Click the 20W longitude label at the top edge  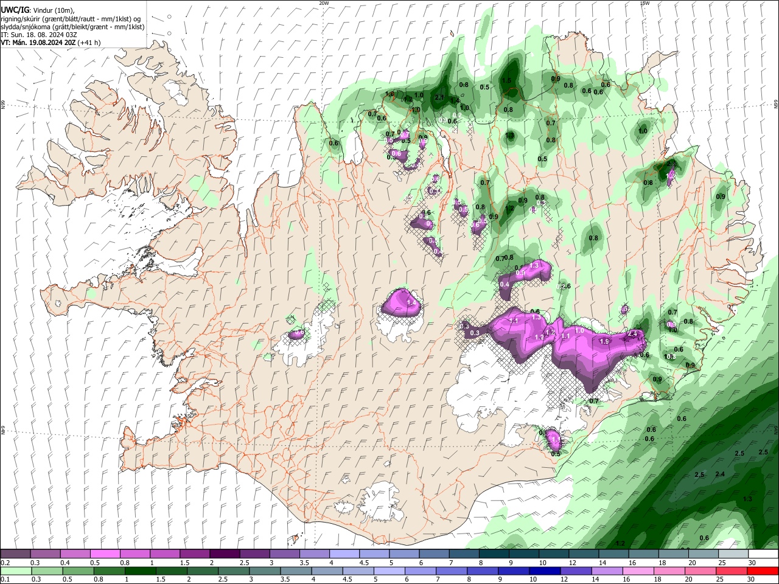tap(324, 3)
